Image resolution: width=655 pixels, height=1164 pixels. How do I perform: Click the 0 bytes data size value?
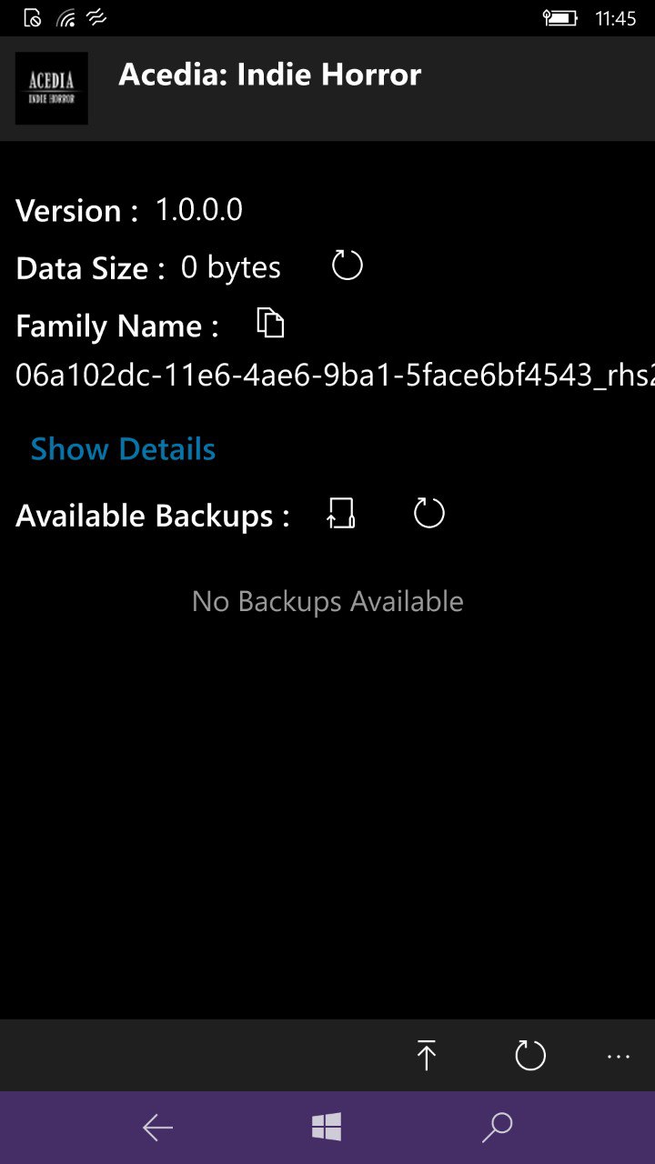(231, 267)
